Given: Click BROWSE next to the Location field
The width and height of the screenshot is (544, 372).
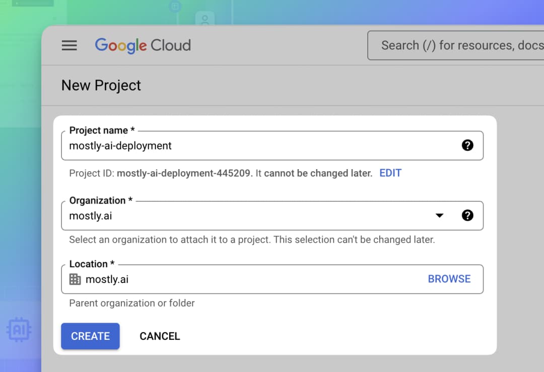Looking at the screenshot, I should click(x=449, y=278).
